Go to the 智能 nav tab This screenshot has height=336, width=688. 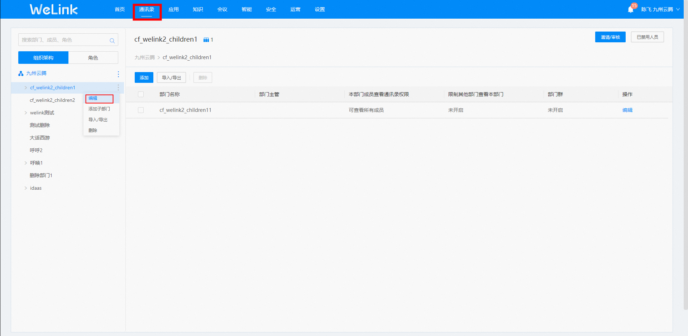click(247, 9)
